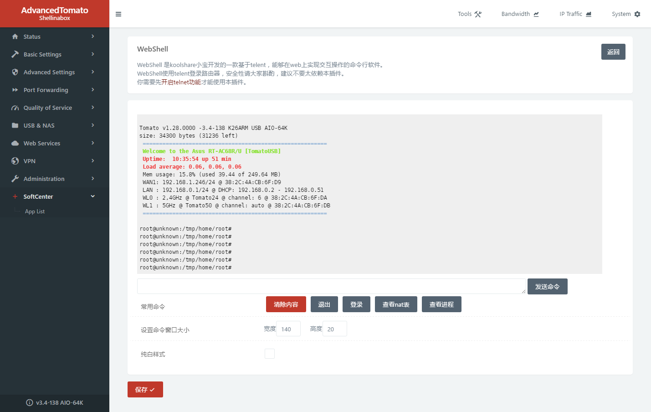Viewport: 651px width, 412px height.
Task: Click the Basic Settings wrench icon
Action: (15, 54)
